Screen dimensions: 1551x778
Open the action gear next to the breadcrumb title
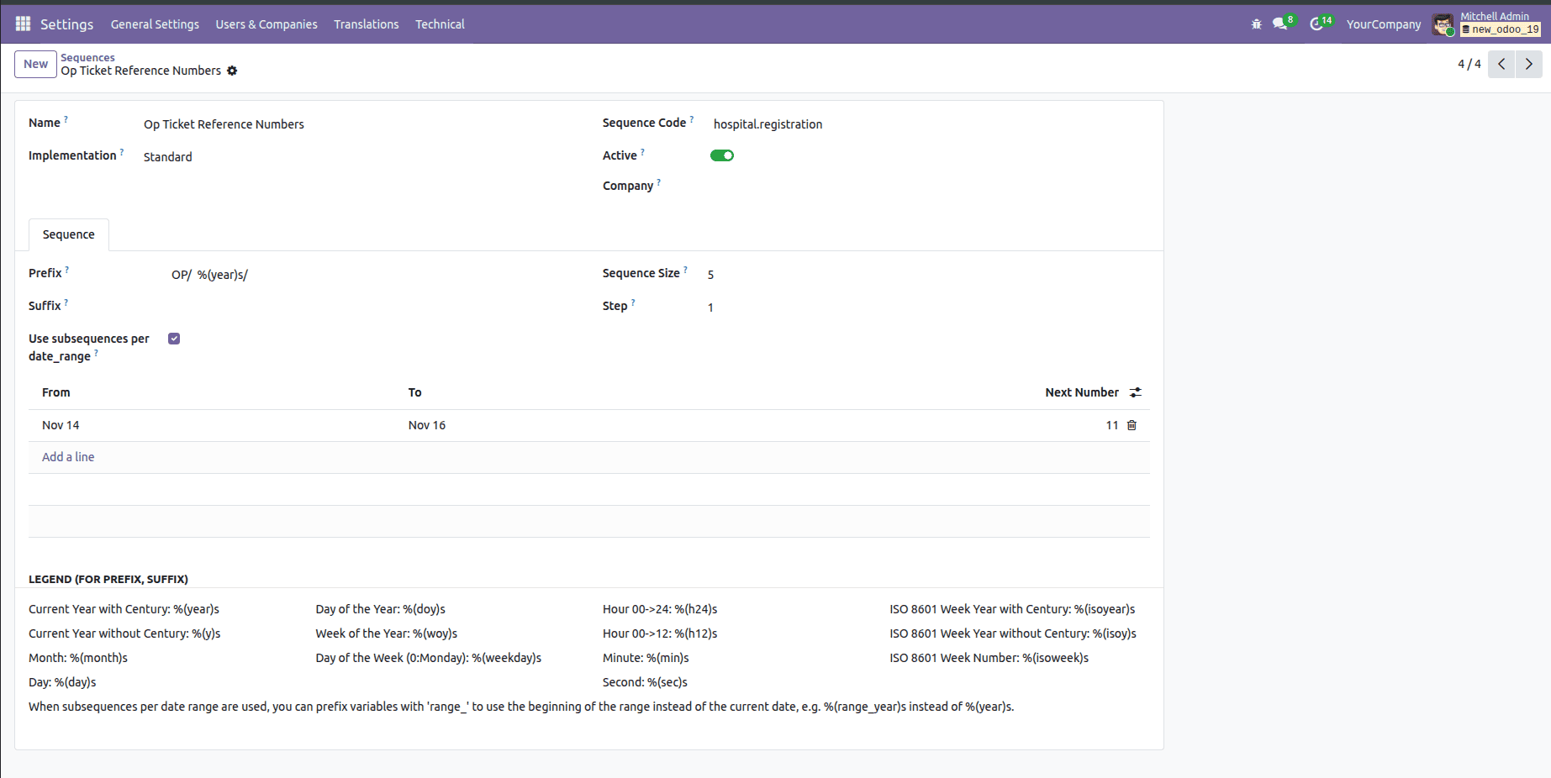click(x=232, y=71)
